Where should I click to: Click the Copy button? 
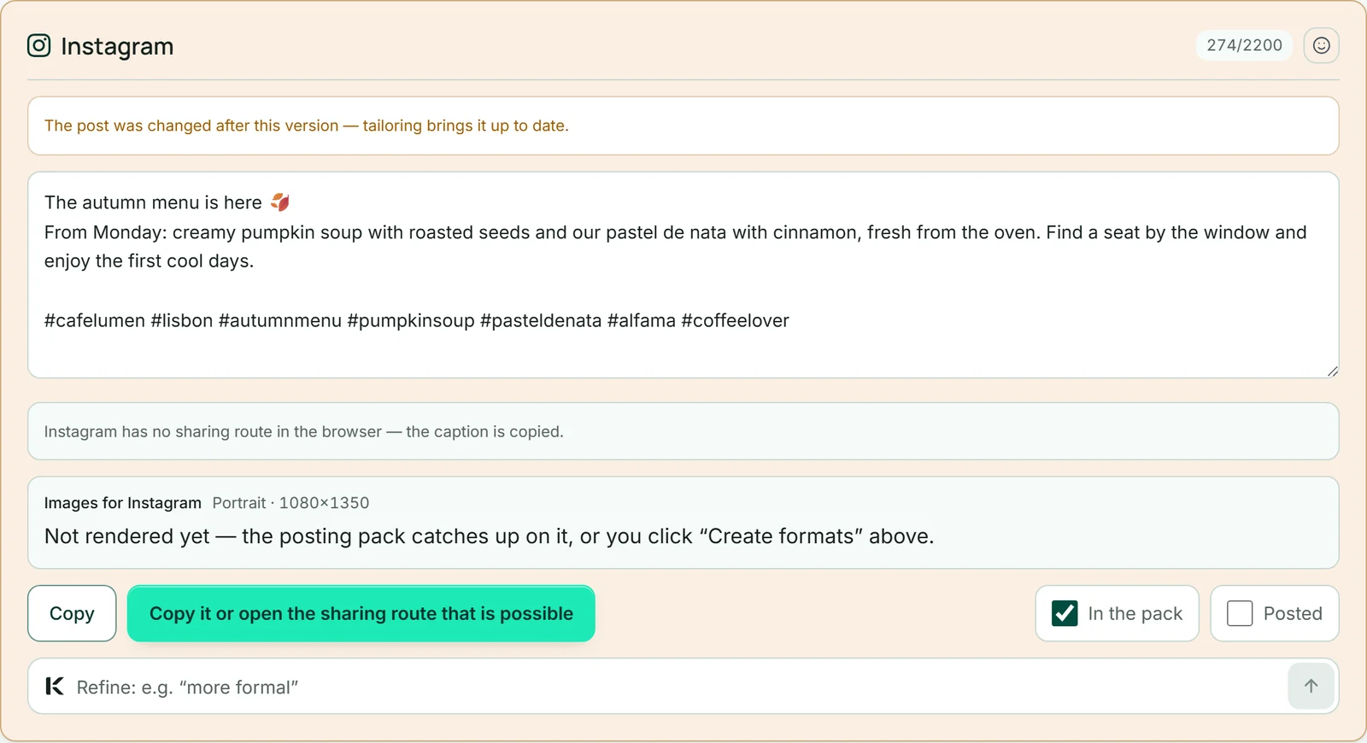click(72, 613)
